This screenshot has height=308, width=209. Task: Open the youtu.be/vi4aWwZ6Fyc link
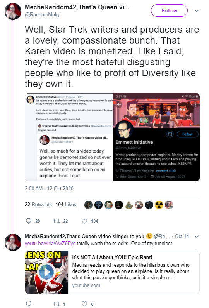pos(50,244)
